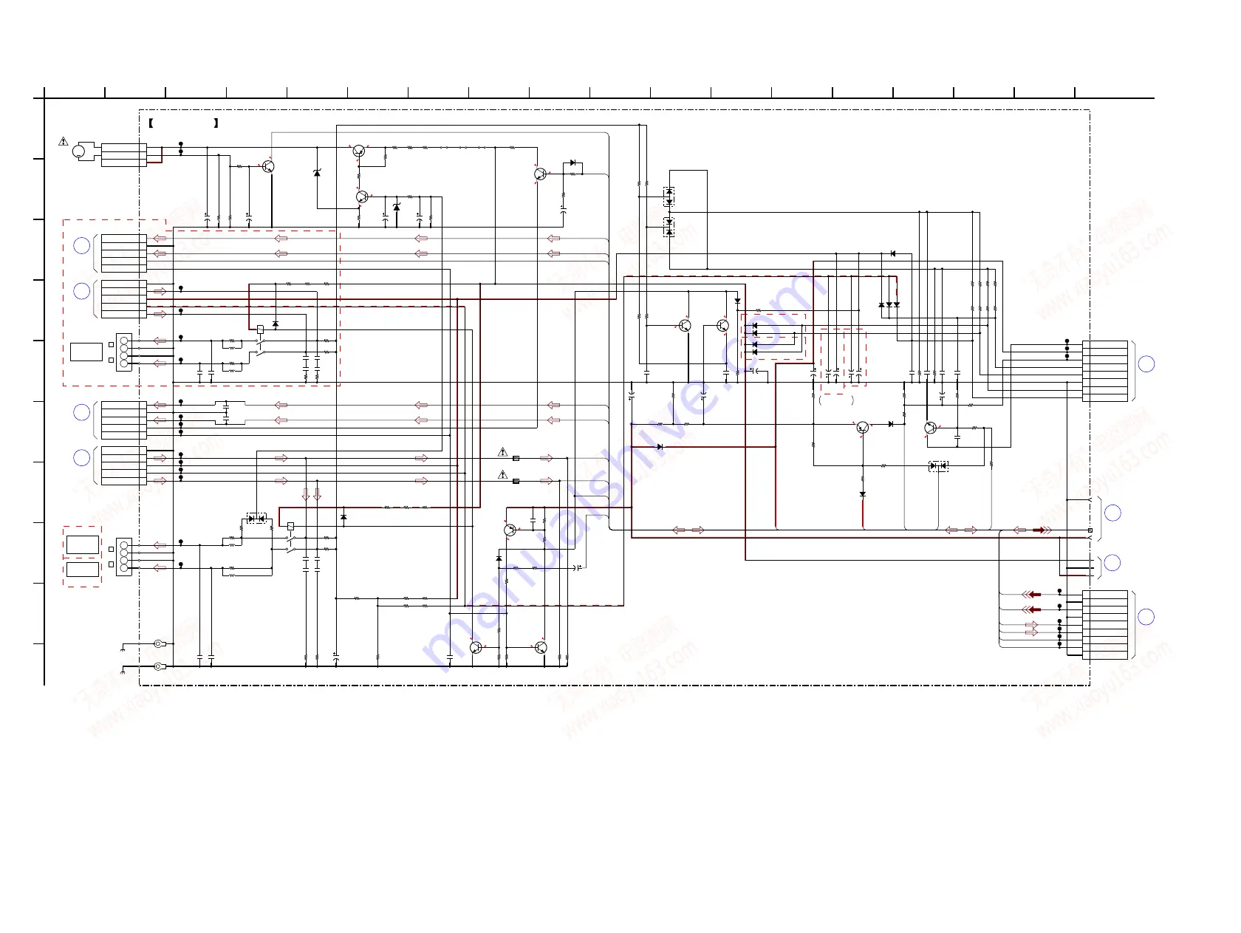Select the AC source circle symbol at top left

[x=79, y=151]
